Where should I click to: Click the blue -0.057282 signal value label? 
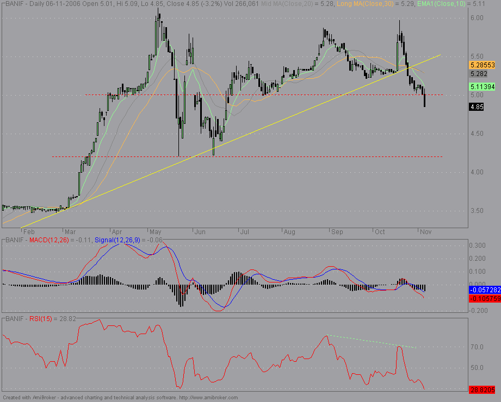485,290
